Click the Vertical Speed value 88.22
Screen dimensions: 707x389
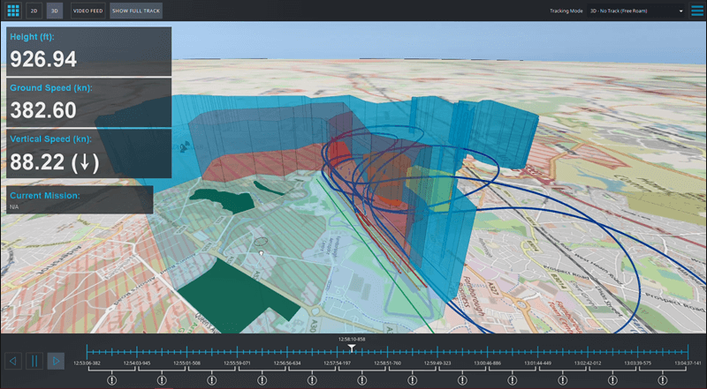(x=55, y=162)
